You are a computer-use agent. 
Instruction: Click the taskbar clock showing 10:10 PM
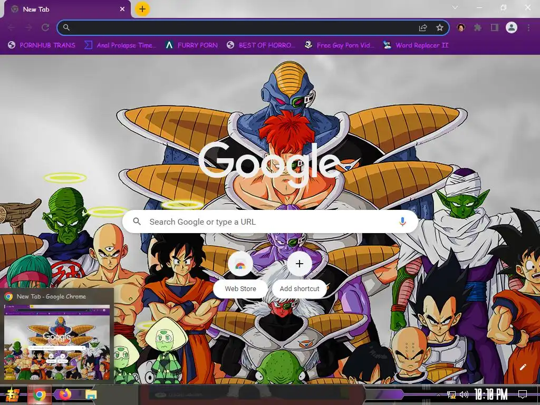coord(491,394)
